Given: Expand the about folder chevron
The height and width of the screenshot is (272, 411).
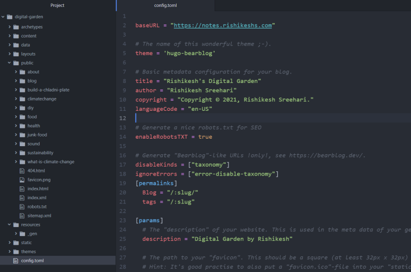Looking at the screenshot, I should click(16, 72).
